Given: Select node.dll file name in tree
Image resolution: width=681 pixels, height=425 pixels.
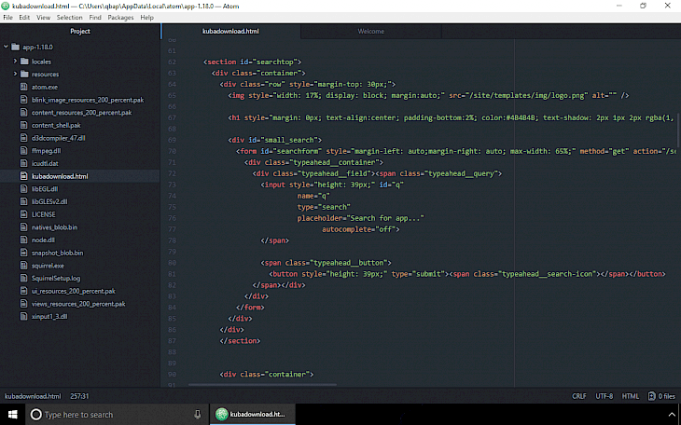Looking at the screenshot, I should click(x=43, y=240).
